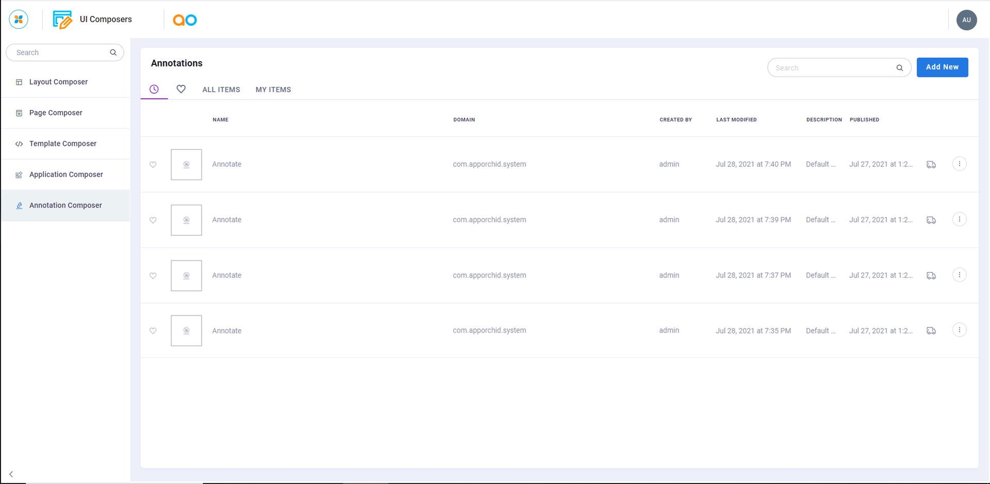Viewport: 990px width, 484px height.
Task: Switch to the ALL ITEMS tab
Action: click(221, 90)
